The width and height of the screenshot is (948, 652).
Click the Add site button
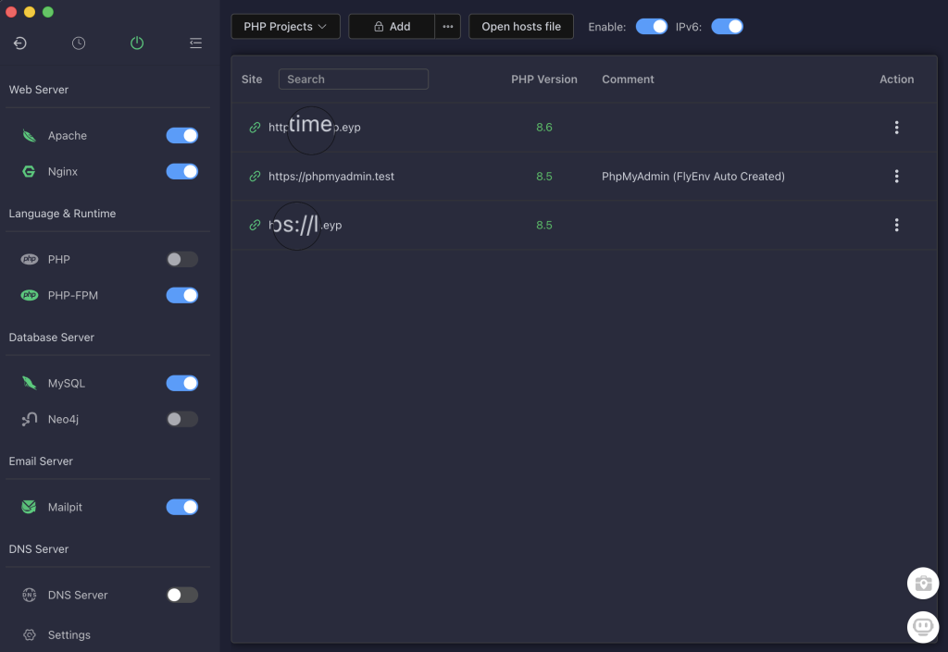pyautogui.click(x=392, y=27)
